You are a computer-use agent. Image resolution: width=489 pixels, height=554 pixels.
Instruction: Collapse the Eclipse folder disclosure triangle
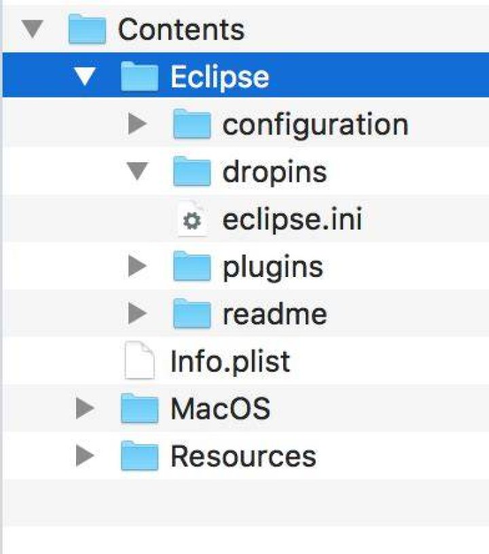(x=85, y=75)
